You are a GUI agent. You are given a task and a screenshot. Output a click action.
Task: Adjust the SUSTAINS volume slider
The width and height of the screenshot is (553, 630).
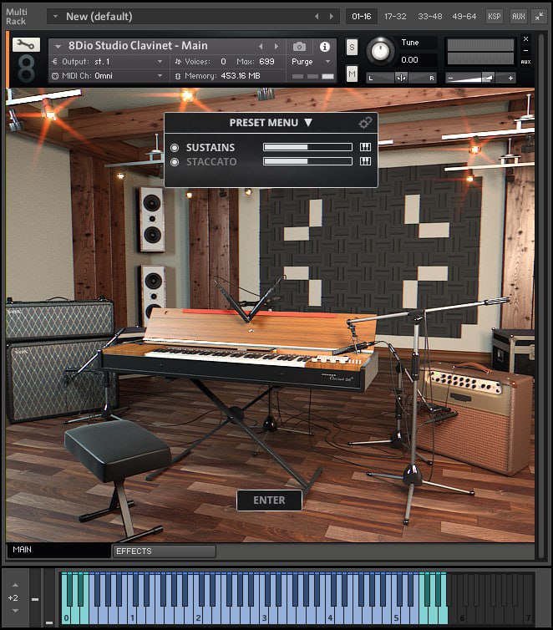307,147
